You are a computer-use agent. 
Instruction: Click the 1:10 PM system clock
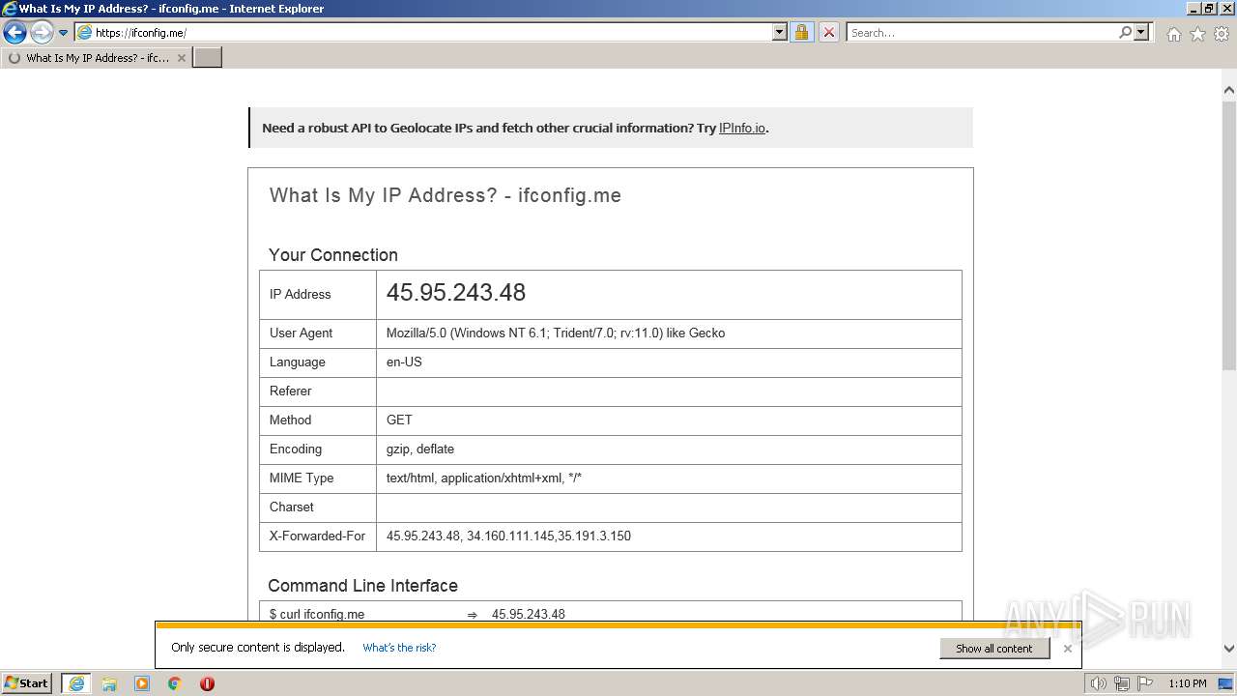coord(1188,683)
